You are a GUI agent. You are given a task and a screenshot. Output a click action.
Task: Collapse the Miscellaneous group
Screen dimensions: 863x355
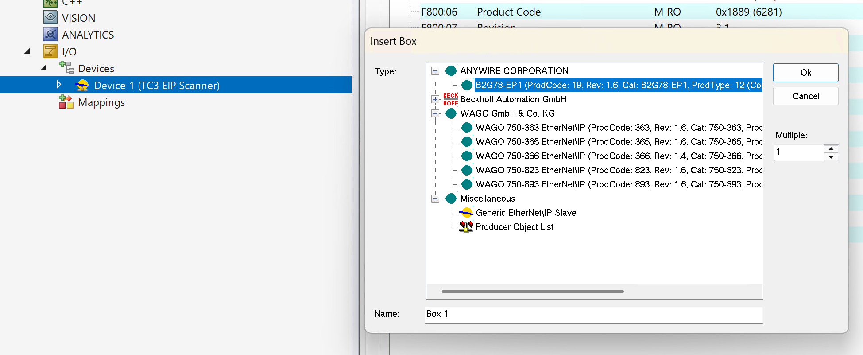pos(435,199)
